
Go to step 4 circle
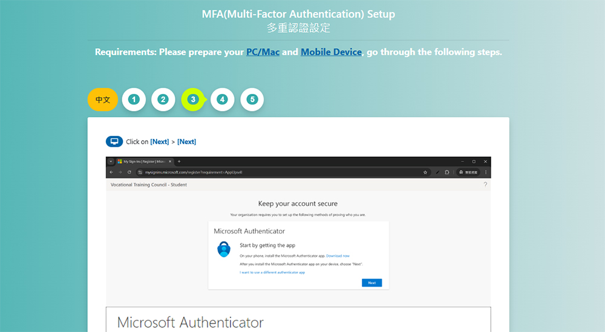[x=222, y=100]
